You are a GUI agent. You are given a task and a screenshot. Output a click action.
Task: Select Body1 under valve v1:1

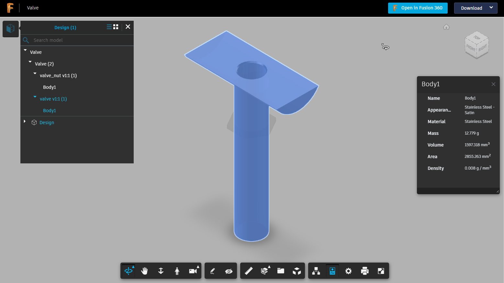50,111
